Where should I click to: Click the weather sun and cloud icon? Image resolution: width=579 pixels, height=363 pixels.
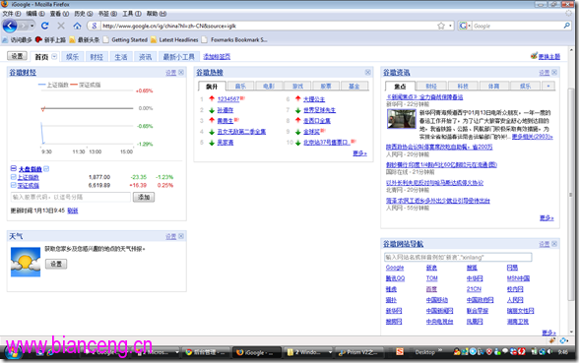(x=26, y=262)
